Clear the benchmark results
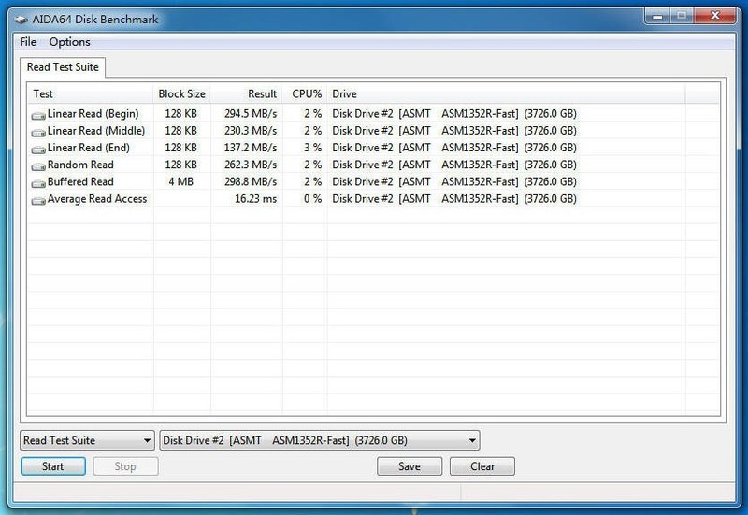Viewport: 748px width, 515px height. click(482, 466)
